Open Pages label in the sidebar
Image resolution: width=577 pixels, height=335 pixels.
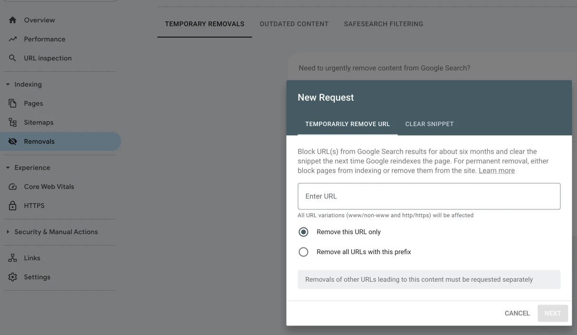33,103
